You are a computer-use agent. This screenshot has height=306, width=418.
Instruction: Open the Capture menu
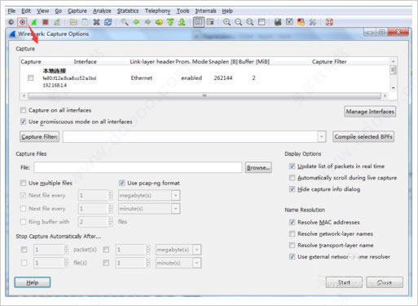tap(77, 11)
